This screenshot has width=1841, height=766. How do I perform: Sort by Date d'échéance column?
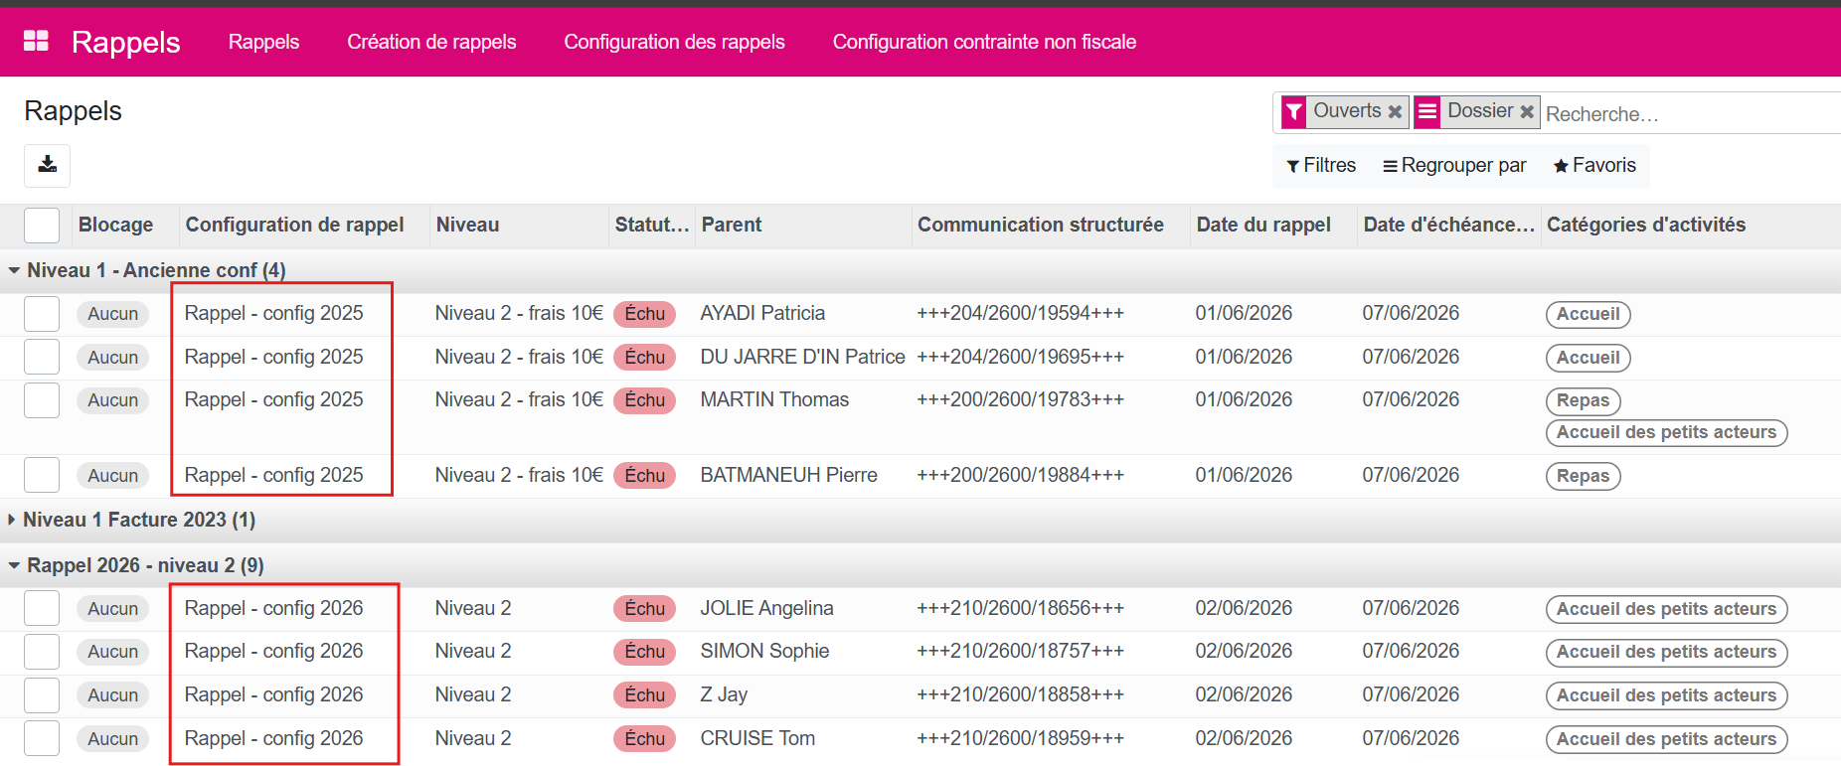tap(1448, 225)
